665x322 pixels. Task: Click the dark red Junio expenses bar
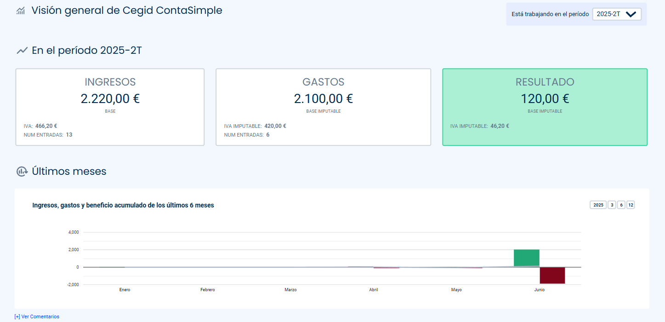(552, 276)
